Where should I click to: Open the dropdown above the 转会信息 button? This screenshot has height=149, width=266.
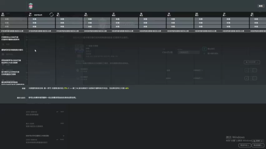[258, 141]
